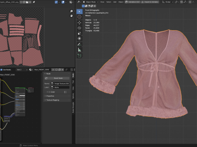Open the Slot 2 material slot dropdown
Viewport: 197px width, 147px height.
(22, 70)
